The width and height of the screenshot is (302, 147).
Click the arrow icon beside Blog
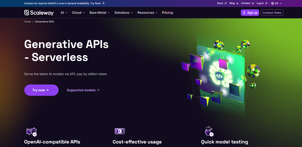coord(237,3)
